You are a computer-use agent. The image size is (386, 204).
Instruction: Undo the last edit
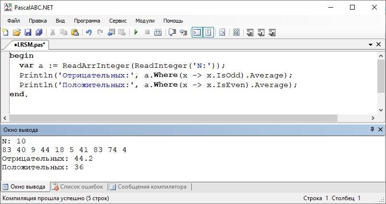pyautogui.click(x=88, y=32)
